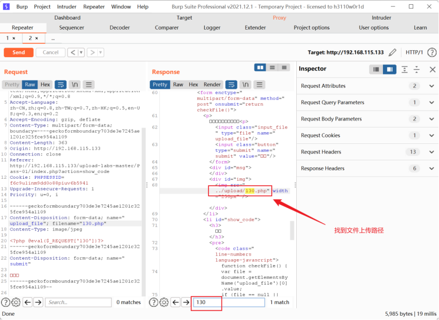The height and width of the screenshot is (320, 439).
Task: Toggle word wrap icon in Request panel
Action: point(60,85)
